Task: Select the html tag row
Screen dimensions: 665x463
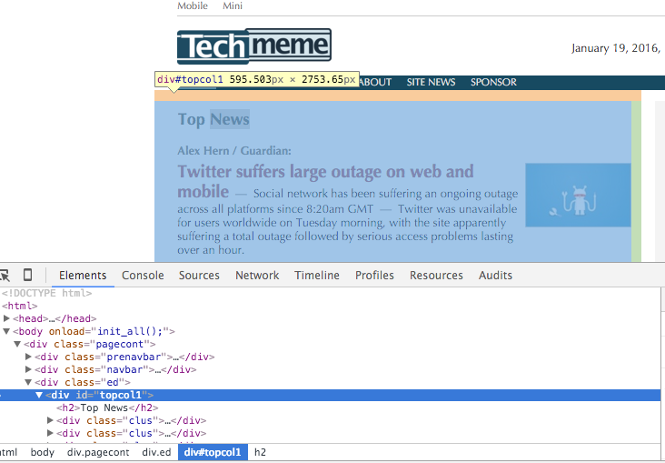Action: tap(19, 306)
